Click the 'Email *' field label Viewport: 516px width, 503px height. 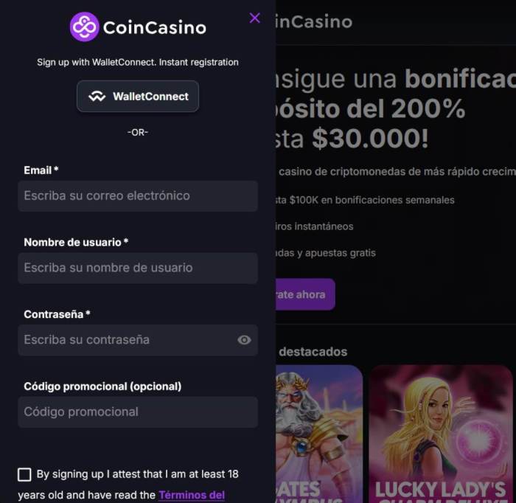41,170
